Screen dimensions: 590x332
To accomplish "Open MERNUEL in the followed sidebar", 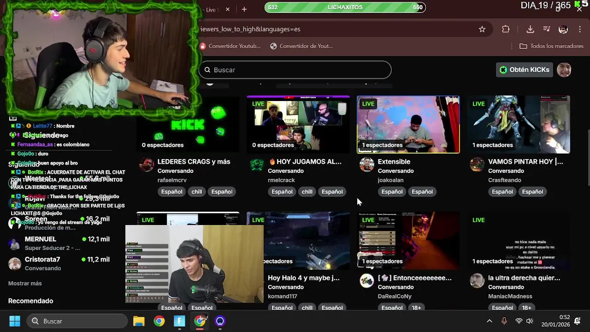I will 59,243.
